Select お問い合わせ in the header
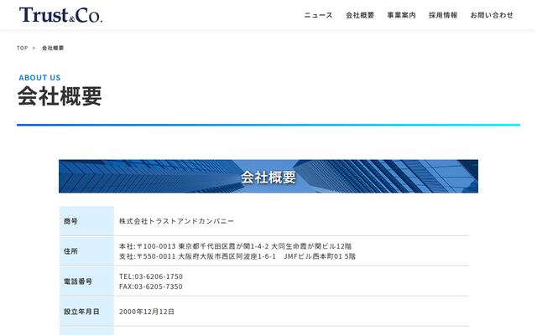 click(x=492, y=15)
